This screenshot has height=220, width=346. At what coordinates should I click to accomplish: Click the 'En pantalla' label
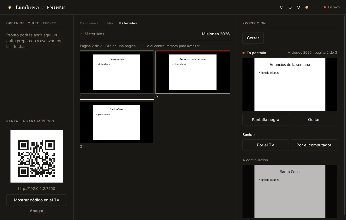tap(256, 53)
